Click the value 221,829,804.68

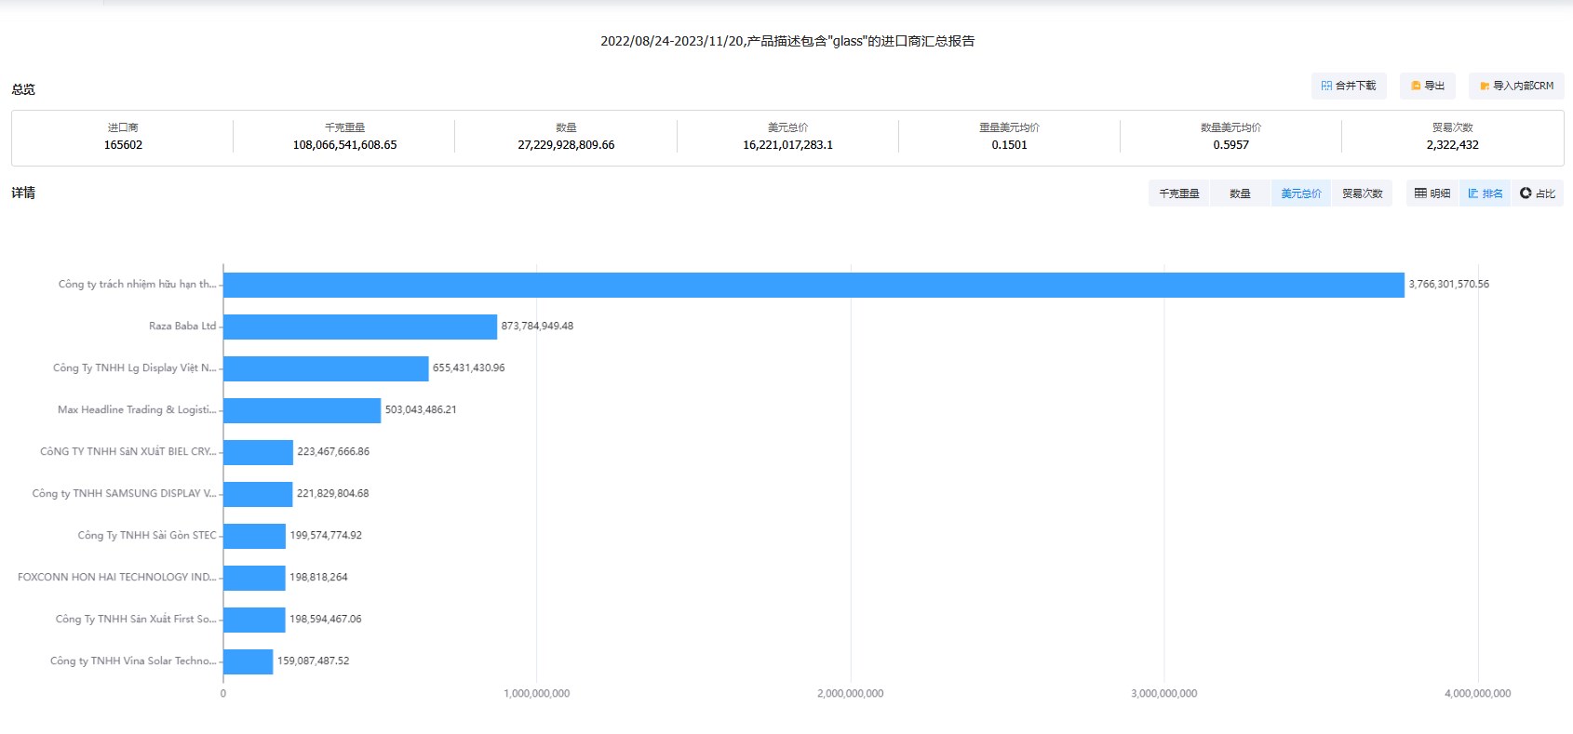[333, 493]
